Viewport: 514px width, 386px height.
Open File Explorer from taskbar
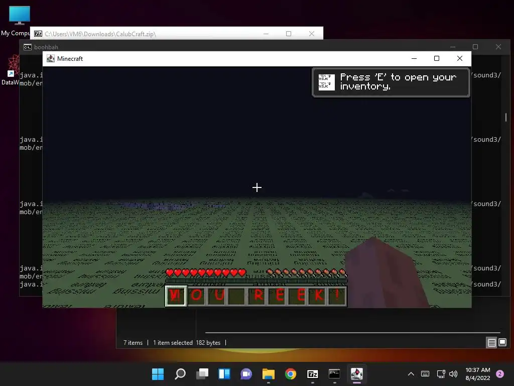click(x=268, y=374)
